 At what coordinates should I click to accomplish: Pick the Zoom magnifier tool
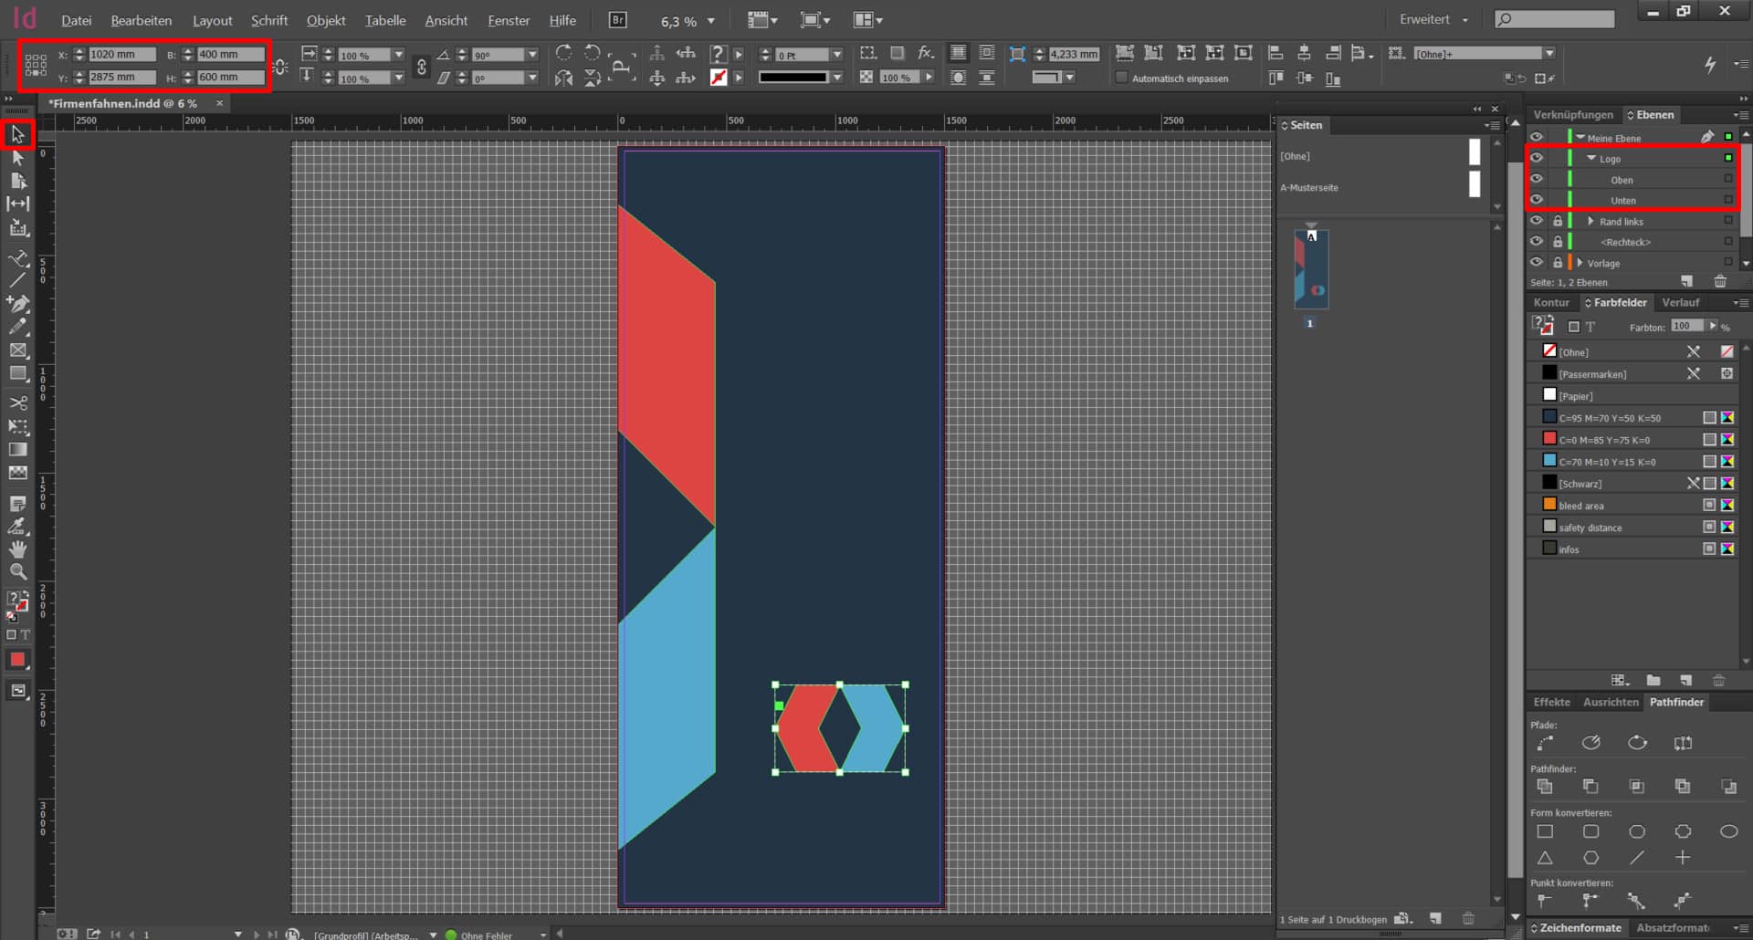[x=17, y=572]
